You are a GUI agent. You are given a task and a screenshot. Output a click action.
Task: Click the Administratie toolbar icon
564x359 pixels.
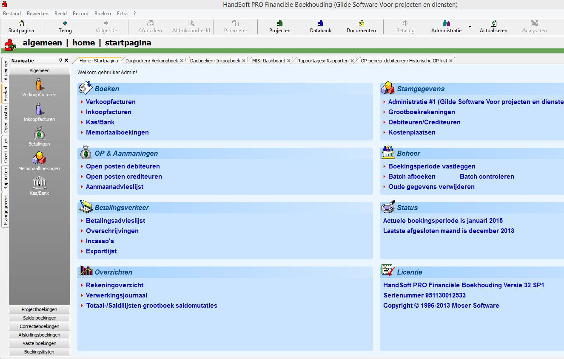coord(446,23)
